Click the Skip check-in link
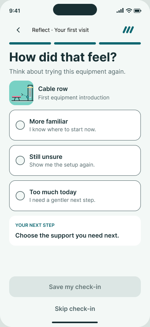The width and height of the screenshot is (150, 327). point(75,309)
